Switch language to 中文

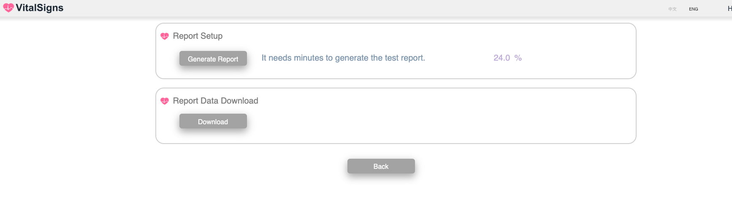672,9
